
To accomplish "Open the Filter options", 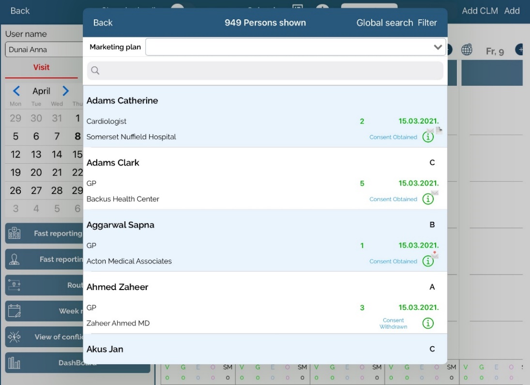I will [x=427, y=23].
